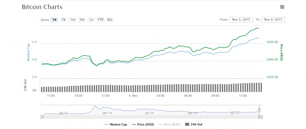The height and width of the screenshot is (129, 306).
Task: Click the 06:00 time axis label
Action: (x=188, y=96)
